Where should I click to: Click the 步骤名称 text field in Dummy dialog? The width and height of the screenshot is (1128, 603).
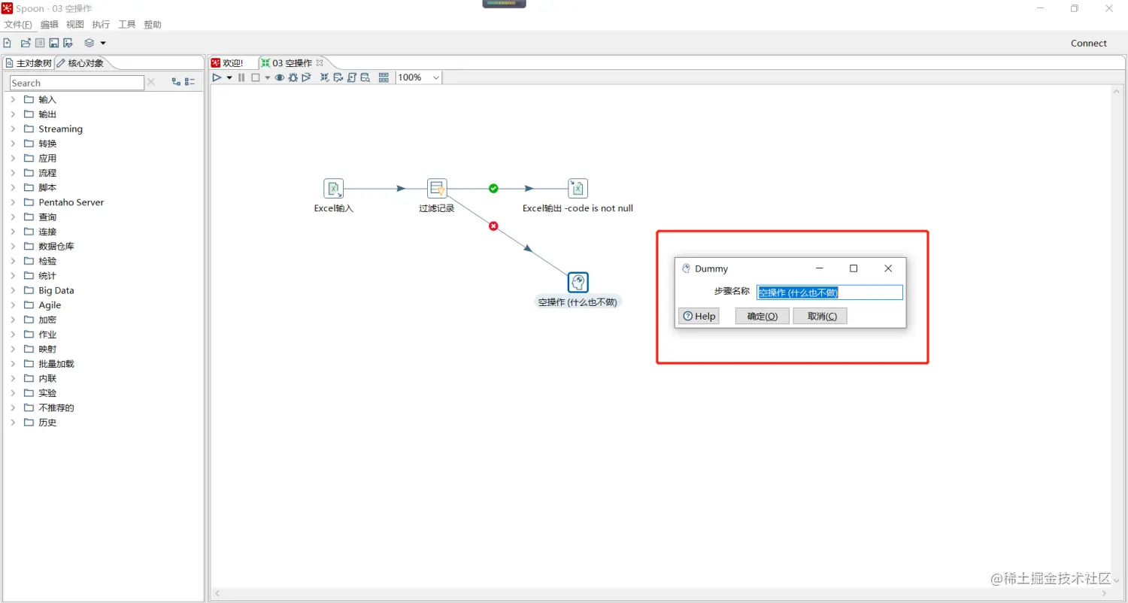tap(829, 292)
